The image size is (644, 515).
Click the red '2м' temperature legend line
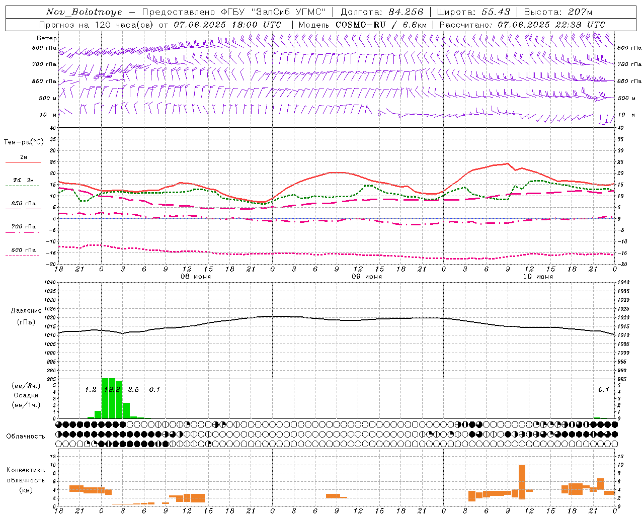click(23, 162)
